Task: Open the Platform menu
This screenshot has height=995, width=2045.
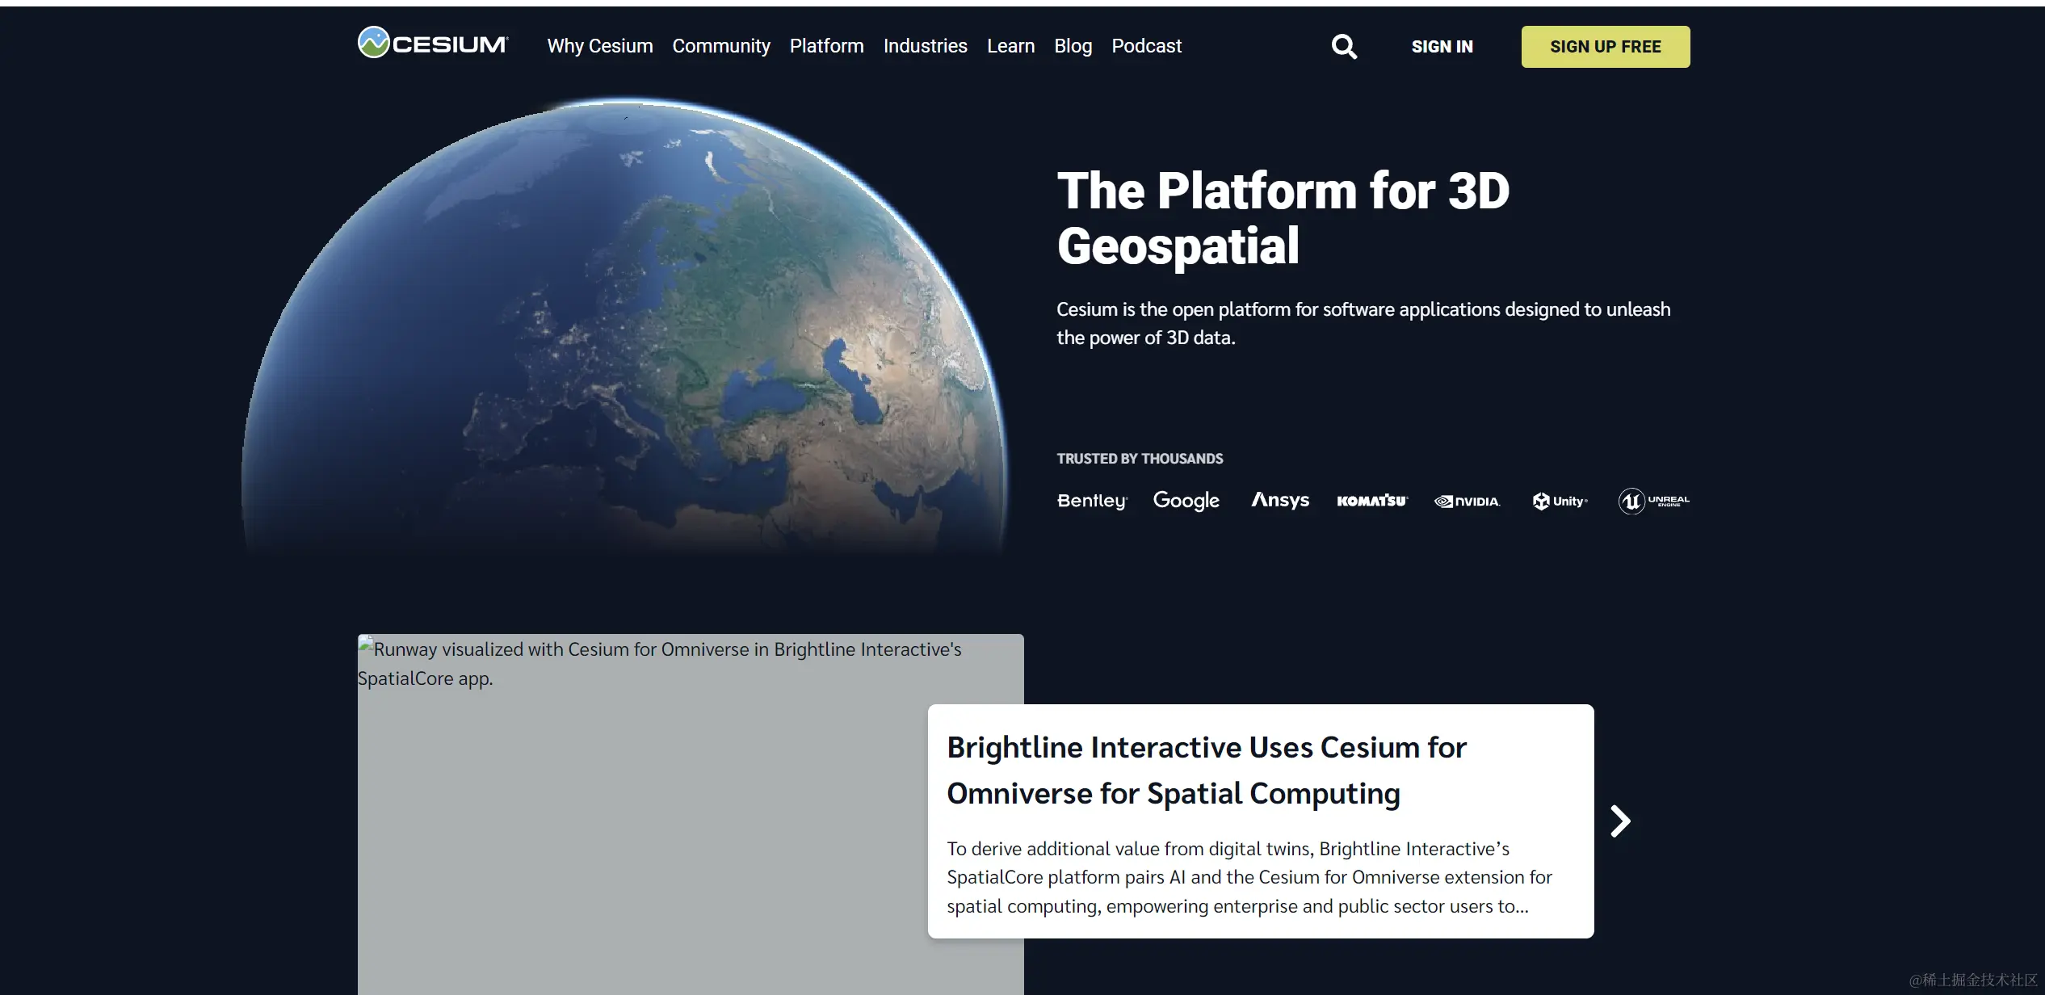Action: (x=826, y=46)
